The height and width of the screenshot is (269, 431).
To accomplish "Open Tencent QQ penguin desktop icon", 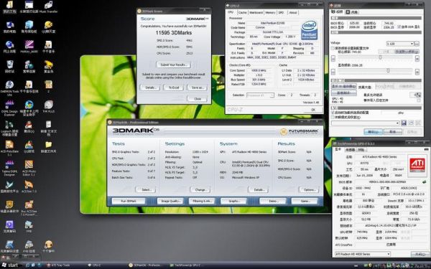I will 29,127.
